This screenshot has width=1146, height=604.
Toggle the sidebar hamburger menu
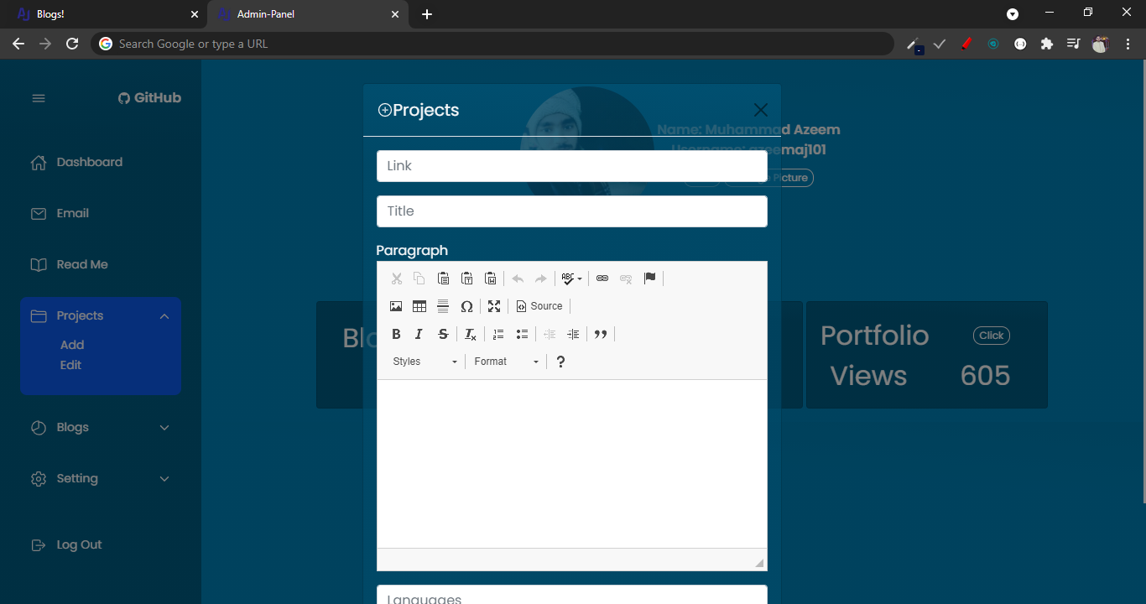click(x=39, y=98)
